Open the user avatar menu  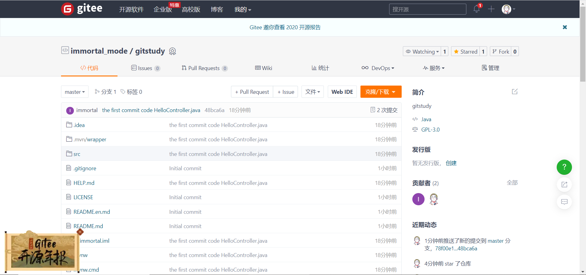tap(508, 9)
